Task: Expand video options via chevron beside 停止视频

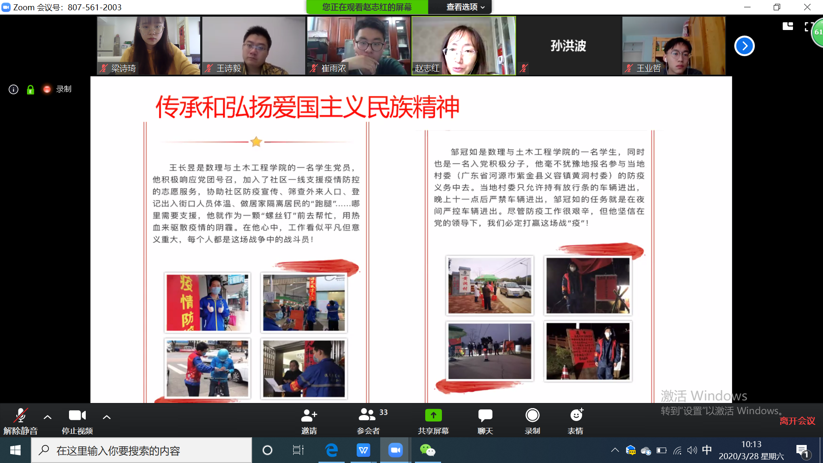Action: pyautogui.click(x=106, y=417)
